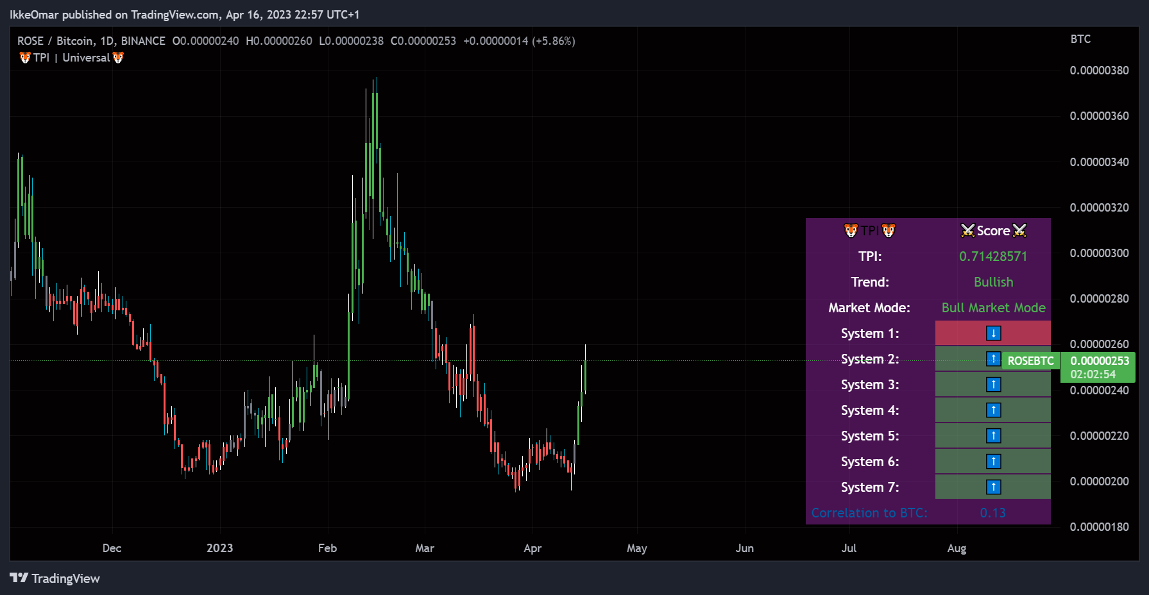Click the 0.00000360 price axis label
This screenshot has width=1149, height=595.
tap(1099, 116)
